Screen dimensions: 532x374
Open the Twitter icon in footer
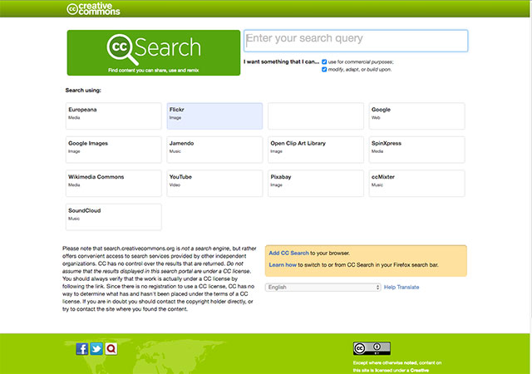coord(96,349)
